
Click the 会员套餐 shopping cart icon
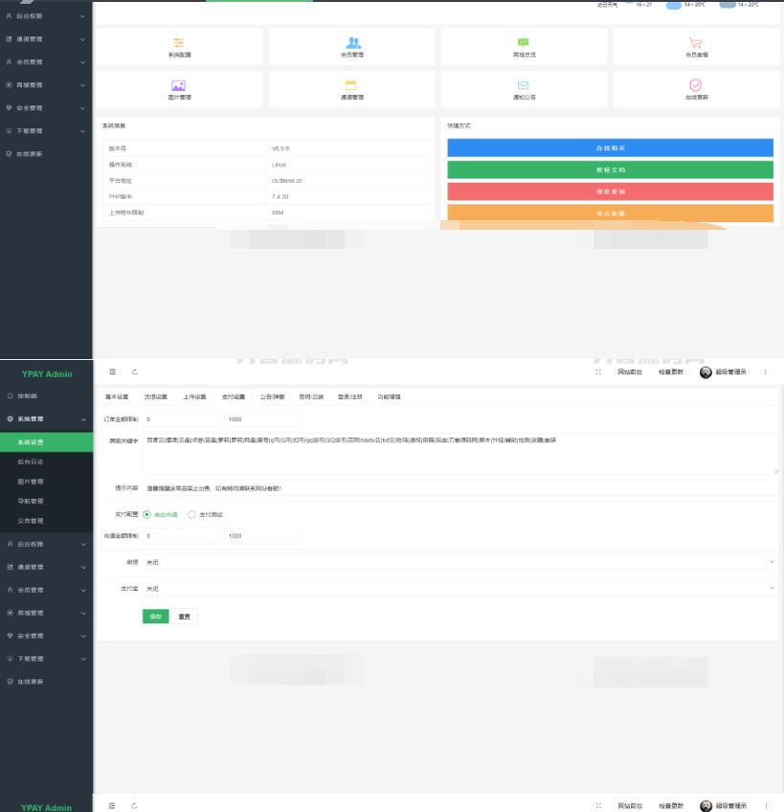[696, 43]
